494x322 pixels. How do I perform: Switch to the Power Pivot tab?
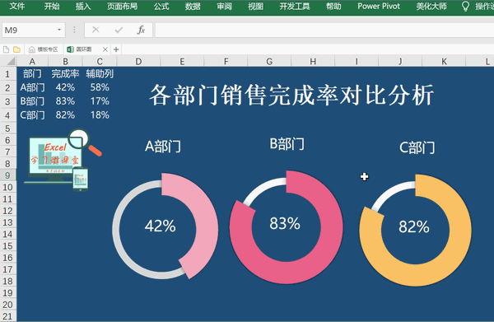379,6
